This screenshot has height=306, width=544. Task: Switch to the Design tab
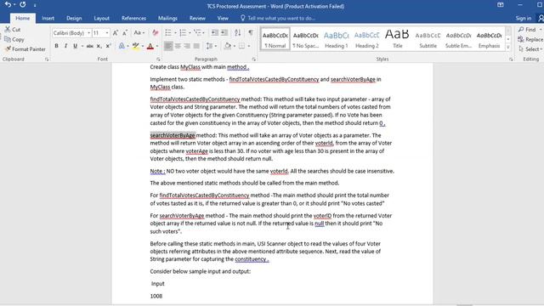point(74,18)
